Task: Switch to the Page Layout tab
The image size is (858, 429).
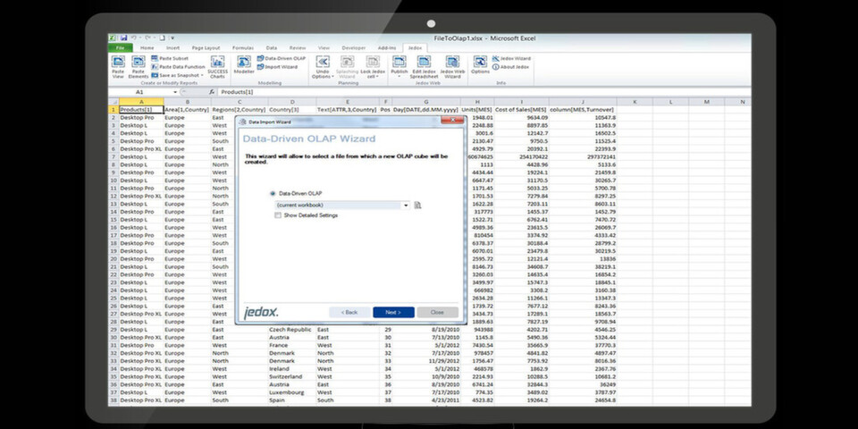Action: pos(206,47)
